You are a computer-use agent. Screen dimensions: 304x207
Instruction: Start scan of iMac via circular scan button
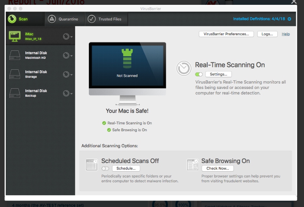[x=66, y=37]
